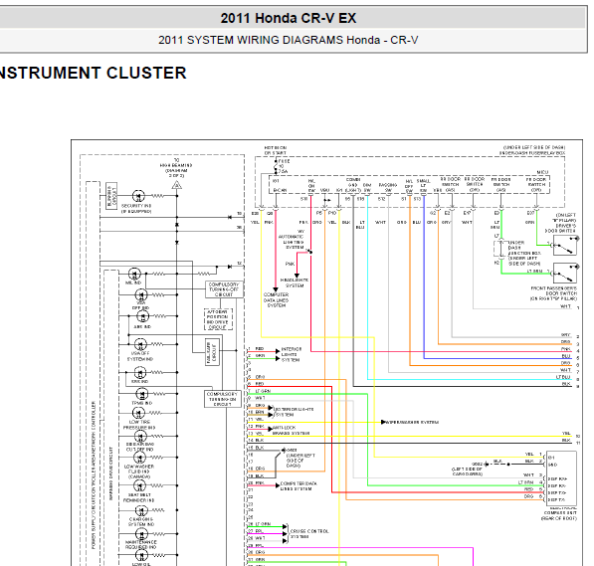The height and width of the screenshot is (566, 594).
Task: Click the A/T Gear Position Ind Drive Circuit box
Action: pyautogui.click(x=218, y=319)
